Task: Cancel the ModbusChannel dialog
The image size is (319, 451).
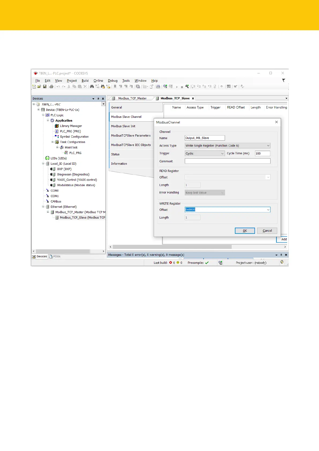Action: 267,231
